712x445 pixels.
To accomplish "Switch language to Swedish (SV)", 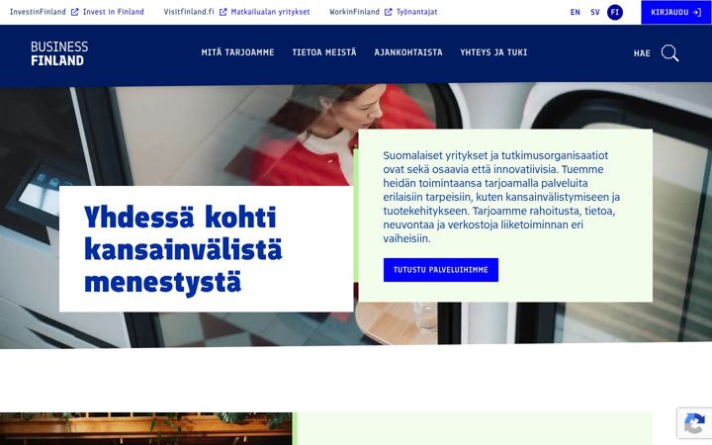I will pos(595,12).
